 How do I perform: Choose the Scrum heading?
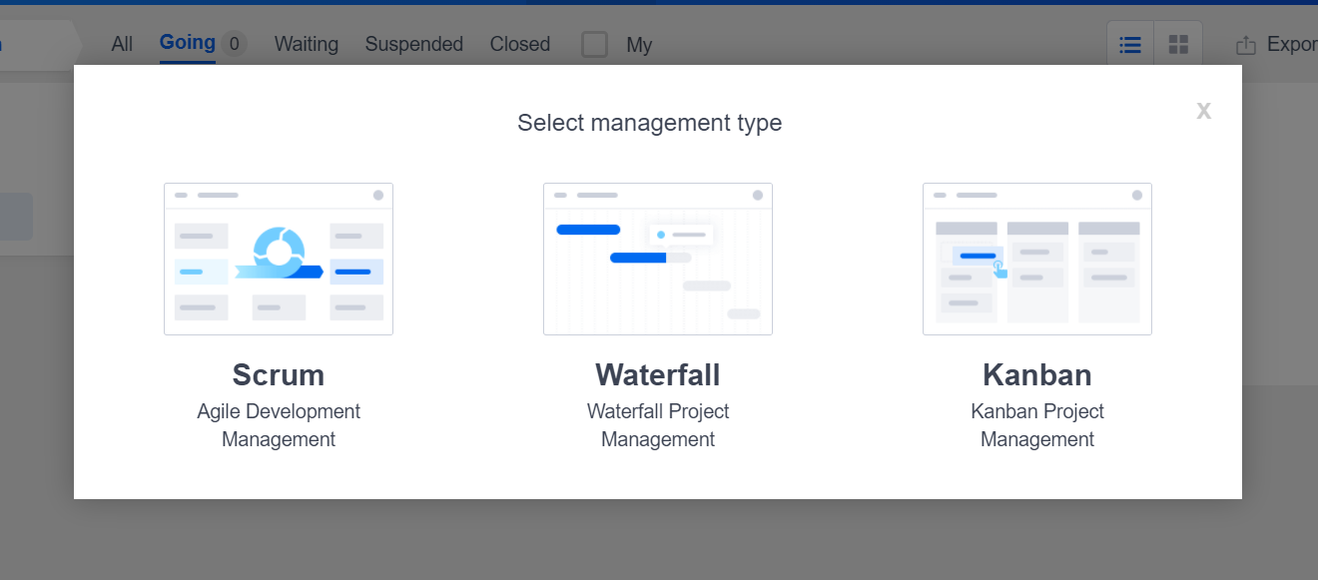(x=279, y=375)
